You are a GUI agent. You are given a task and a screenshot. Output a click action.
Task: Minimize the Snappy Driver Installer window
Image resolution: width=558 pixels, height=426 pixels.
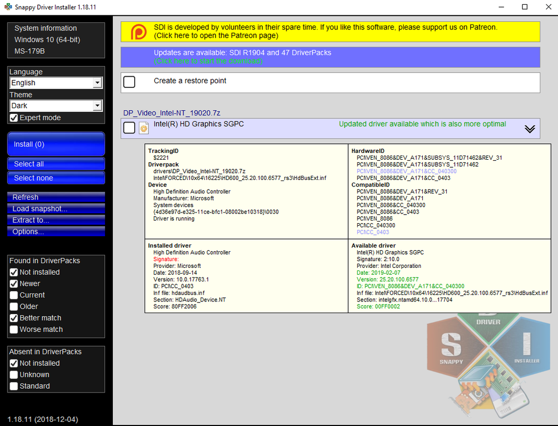click(x=502, y=7)
